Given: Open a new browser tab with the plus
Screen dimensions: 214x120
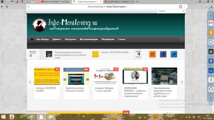Looking at the screenshot, I should pos(137,2).
